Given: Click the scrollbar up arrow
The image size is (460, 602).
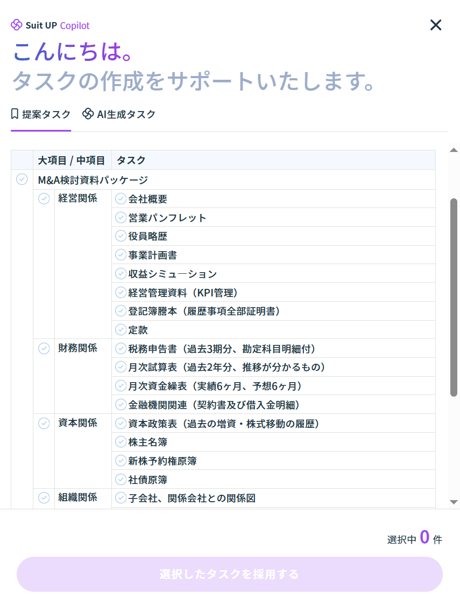Looking at the screenshot, I should click(454, 150).
